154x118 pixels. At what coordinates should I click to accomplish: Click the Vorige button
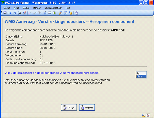pyautogui.click(x=69, y=107)
